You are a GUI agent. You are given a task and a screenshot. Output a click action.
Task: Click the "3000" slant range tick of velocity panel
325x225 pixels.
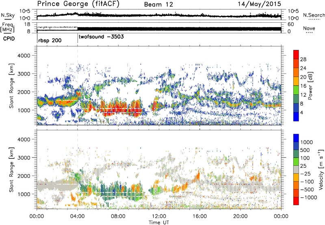(x=24, y=158)
